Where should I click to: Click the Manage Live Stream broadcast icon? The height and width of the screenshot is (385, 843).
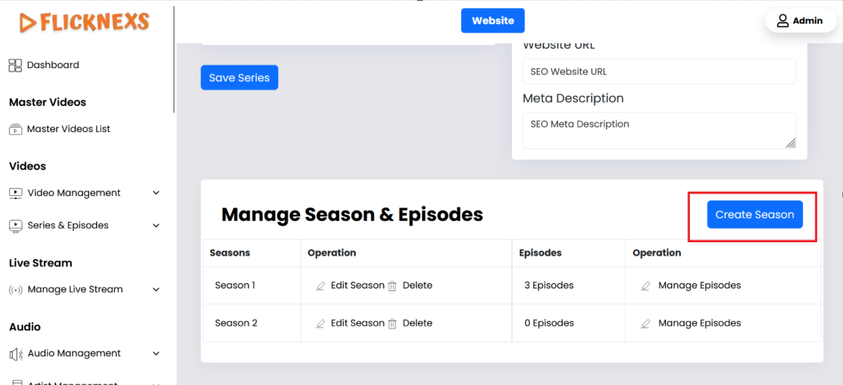(x=16, y=290)
